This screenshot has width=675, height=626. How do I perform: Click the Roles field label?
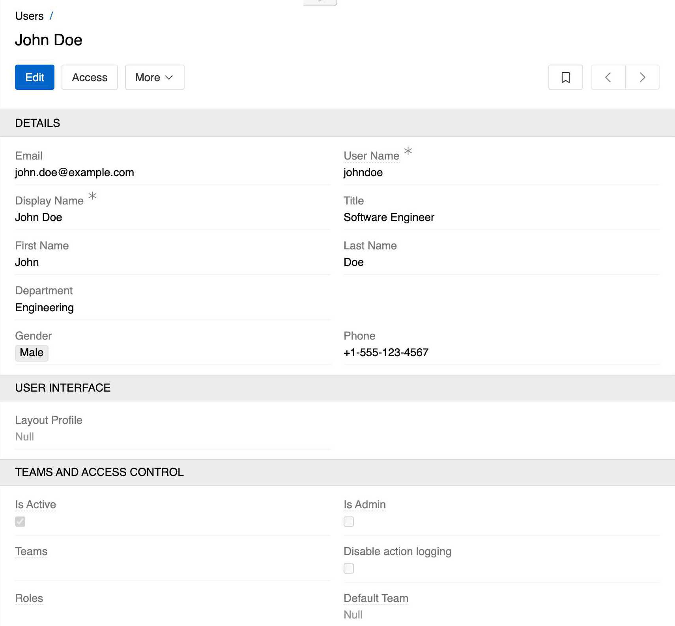[x=29, y=598]
